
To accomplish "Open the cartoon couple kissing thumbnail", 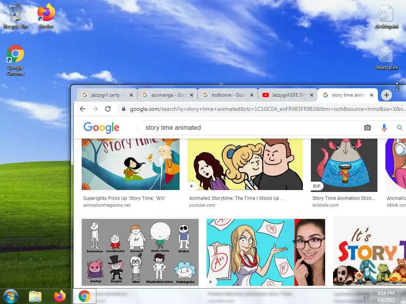I will click(x=245, y=164).
